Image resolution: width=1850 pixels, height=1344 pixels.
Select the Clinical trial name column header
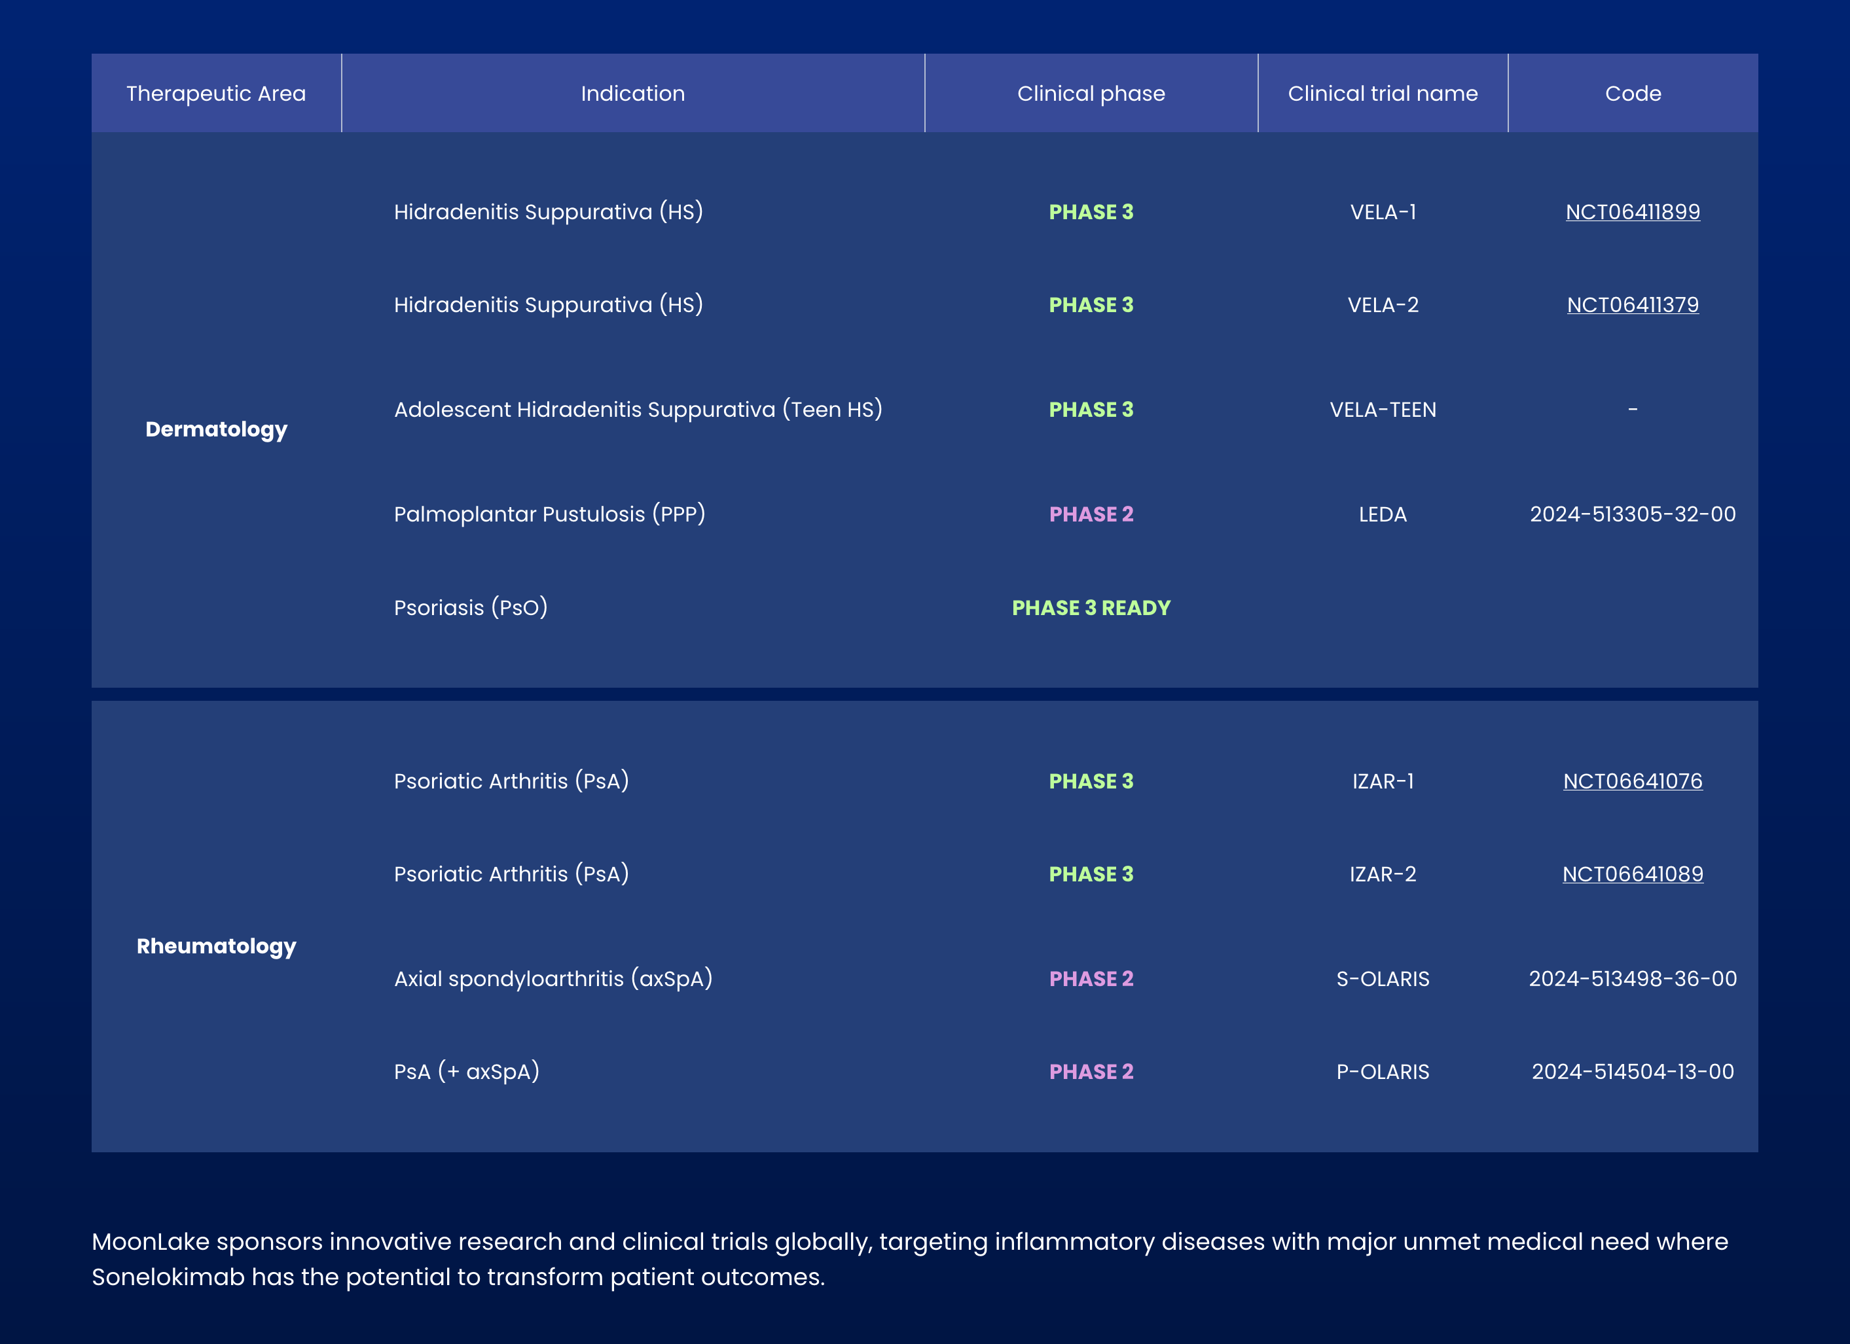[1383, 93]
